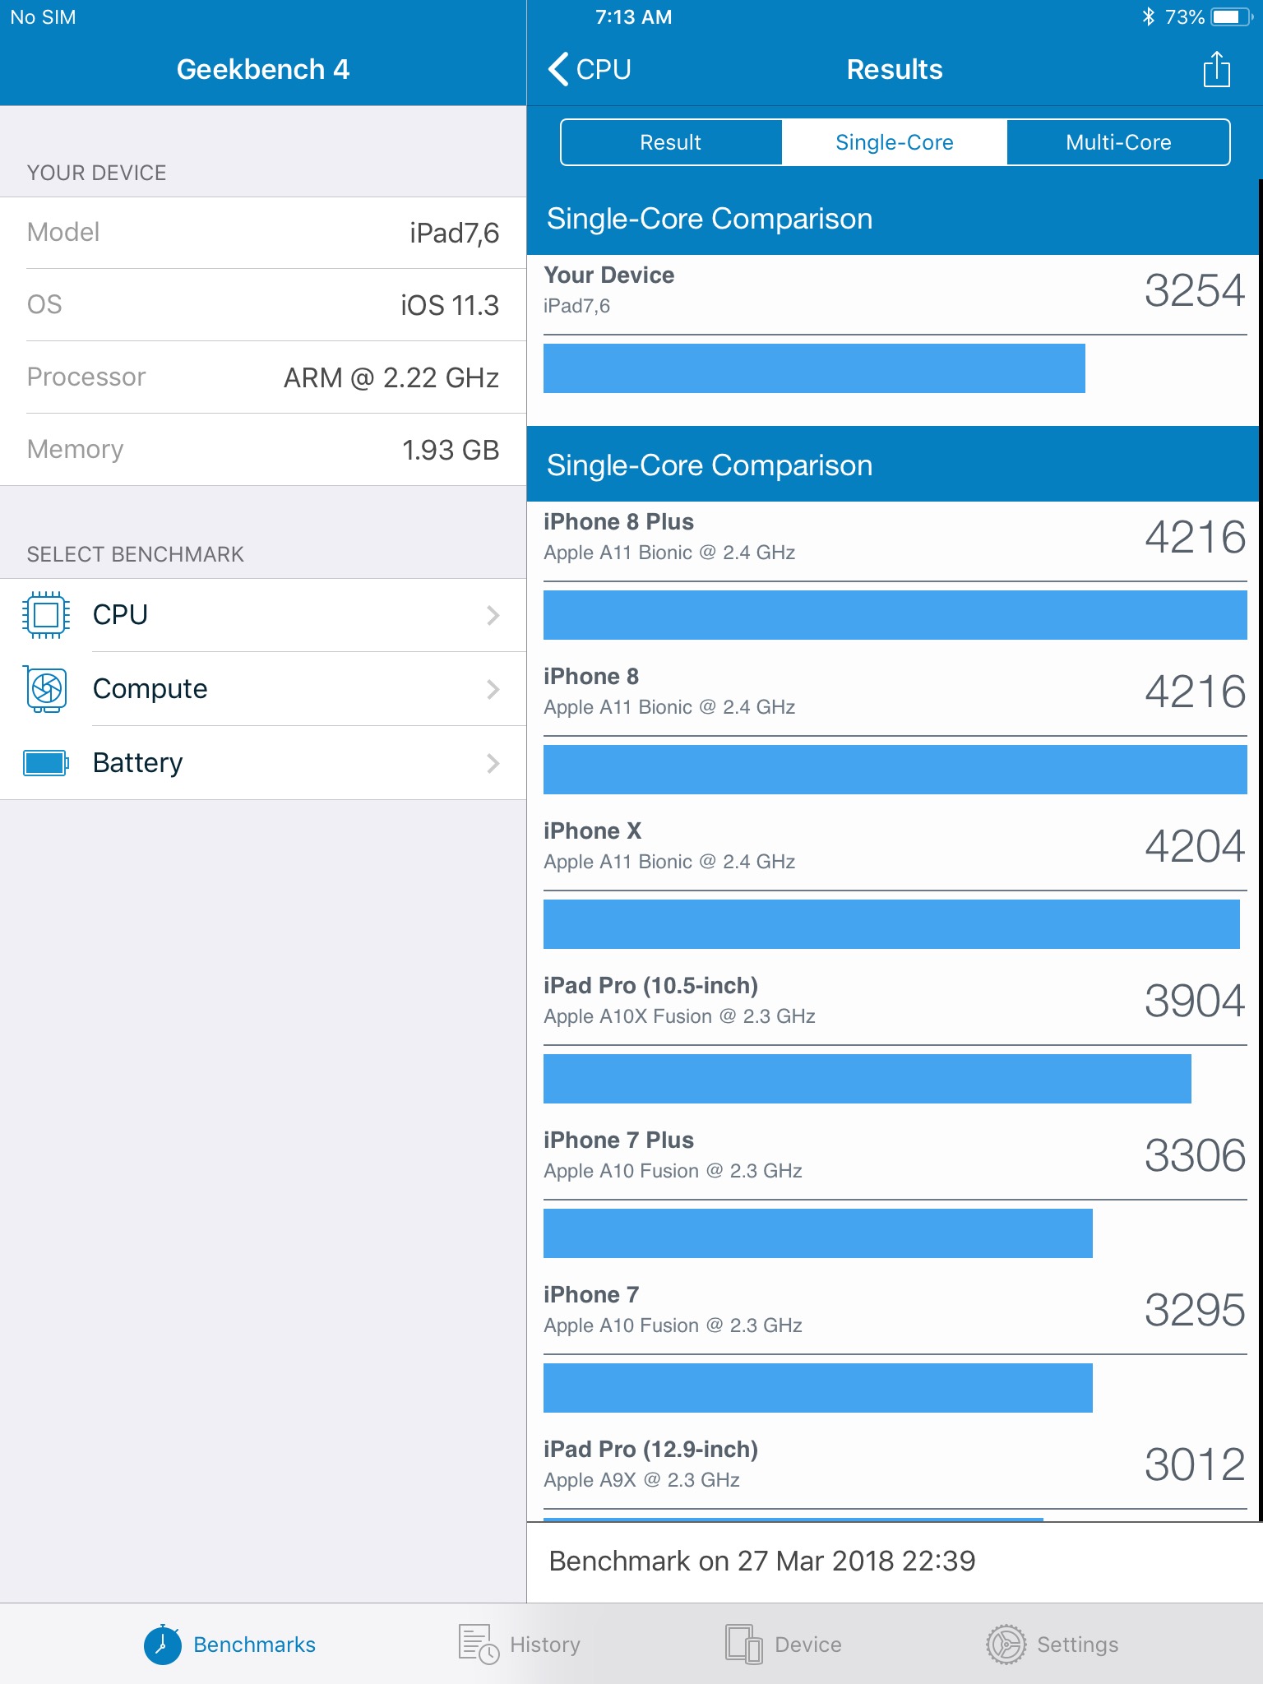Viewport: 1263px width, 1684px height.
Task: Expand the Compute benchmark row chevron
Action: coord(493,689)
